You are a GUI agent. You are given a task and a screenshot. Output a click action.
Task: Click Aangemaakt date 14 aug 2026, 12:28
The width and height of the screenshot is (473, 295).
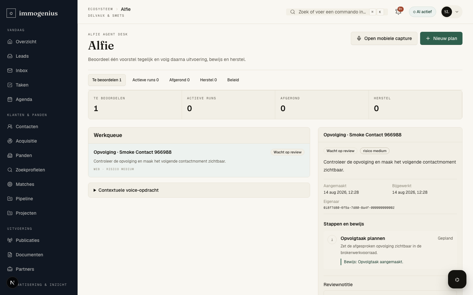[x=341, y=192]
